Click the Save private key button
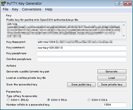The image size is (133, 110). point(112,85)
